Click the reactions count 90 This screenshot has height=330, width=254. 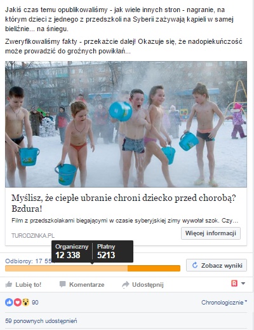click(x=35, y=303)
